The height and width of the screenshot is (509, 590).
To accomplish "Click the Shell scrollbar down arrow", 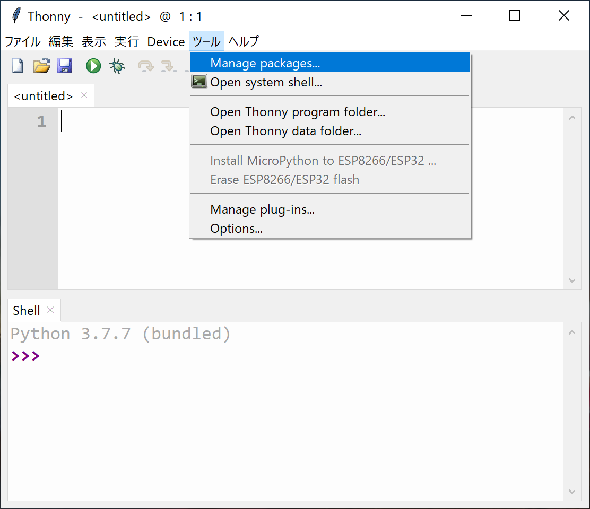I will click(572, 492).
